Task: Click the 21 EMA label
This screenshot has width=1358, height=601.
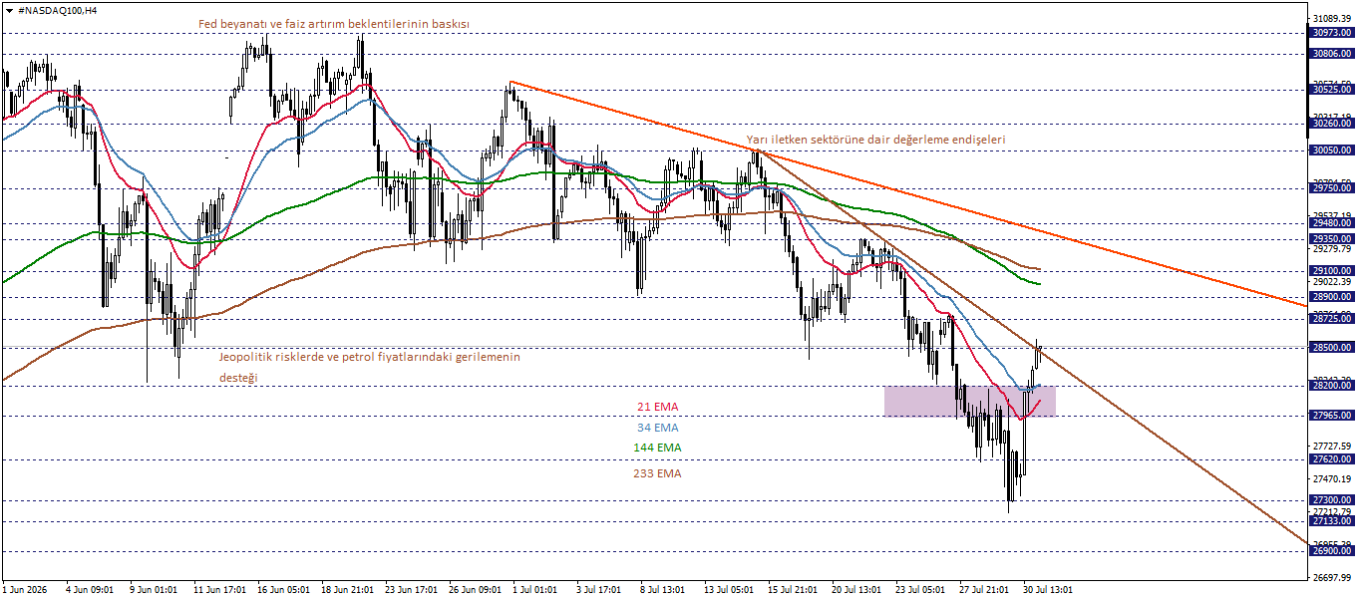Action: tap(658, 407)
